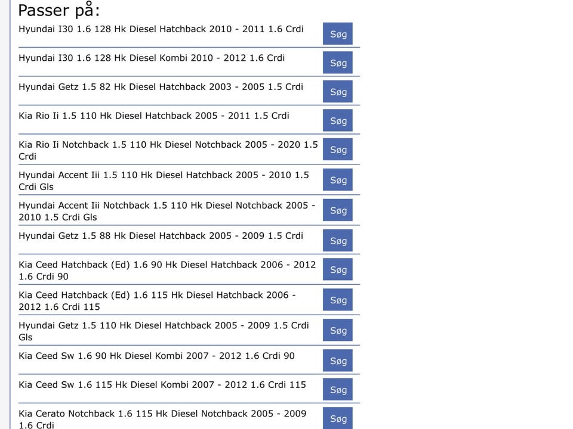Select the Kia Ceed Hatchback (Ed) Crdi 90 text

(x=167, y=271)
